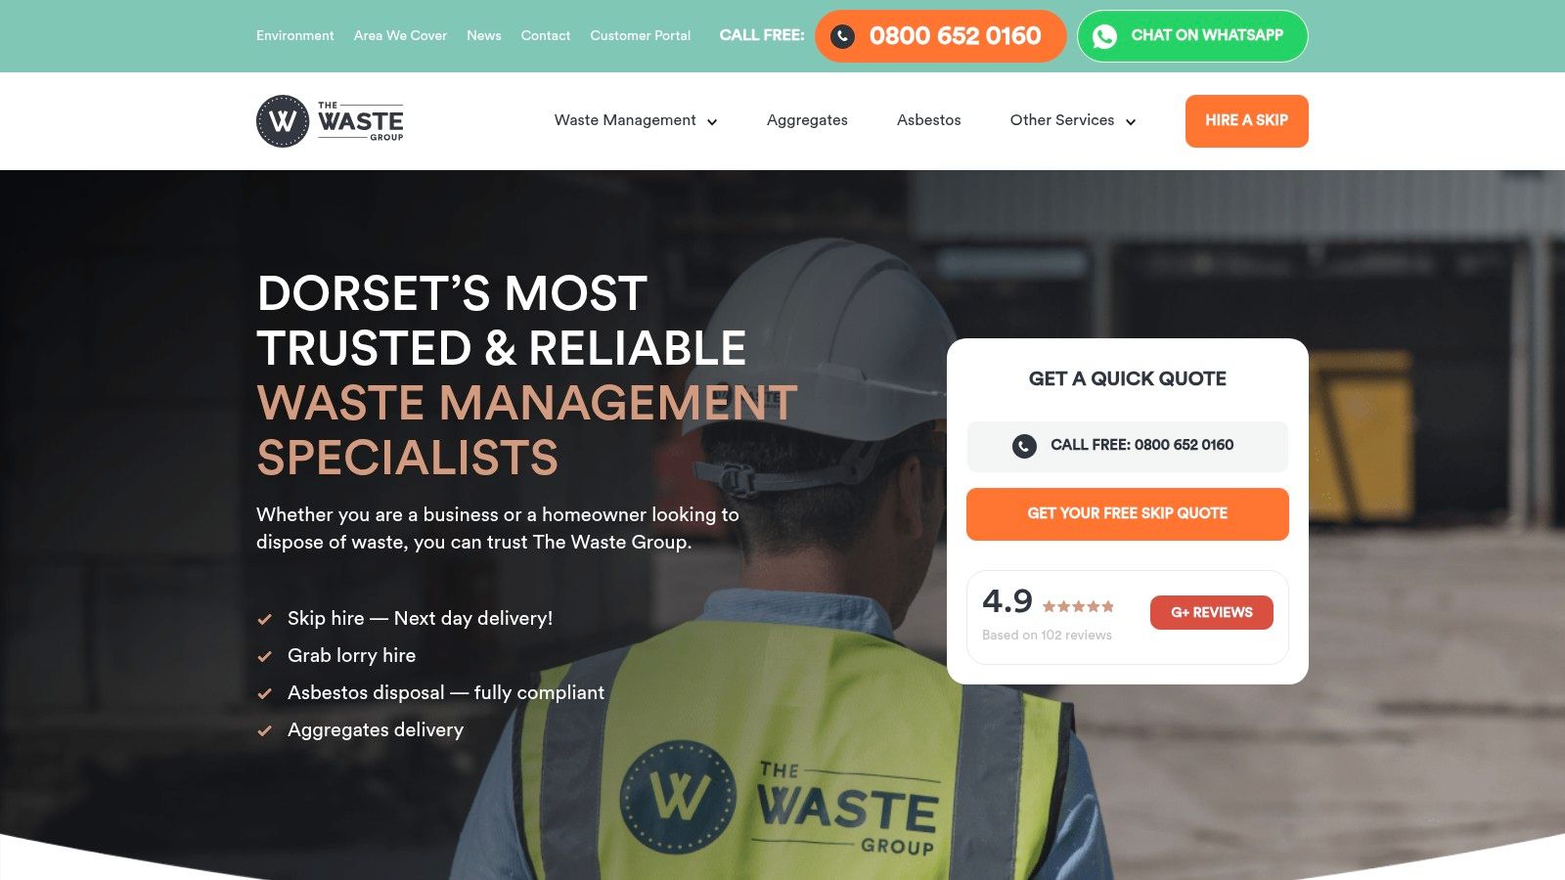The image size is (1565, 880).
Task: Click the WhatsApp icon in the green button
Action: [1106, 36]
